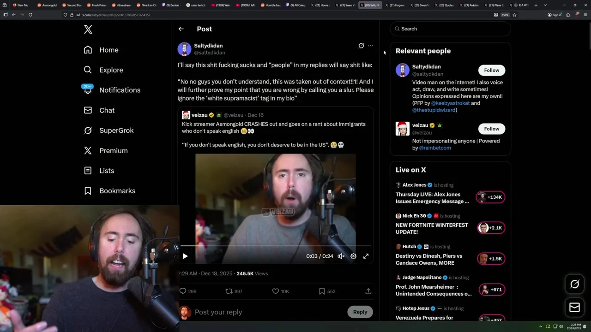The height and width of the screenshot is (332, 591).
Task: Open 'Venezuela Prepares for' live by Hotep Jesus
Action: point(424,318)
